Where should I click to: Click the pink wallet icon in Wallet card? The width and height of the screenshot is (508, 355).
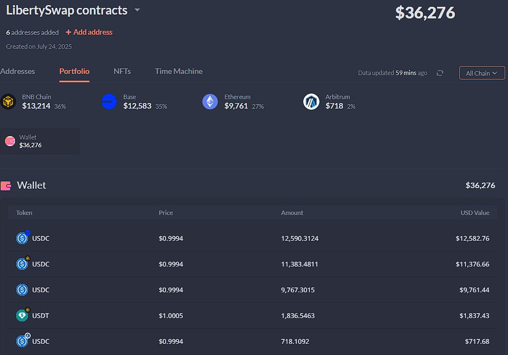pyautogui.click(x=10, y=141)
